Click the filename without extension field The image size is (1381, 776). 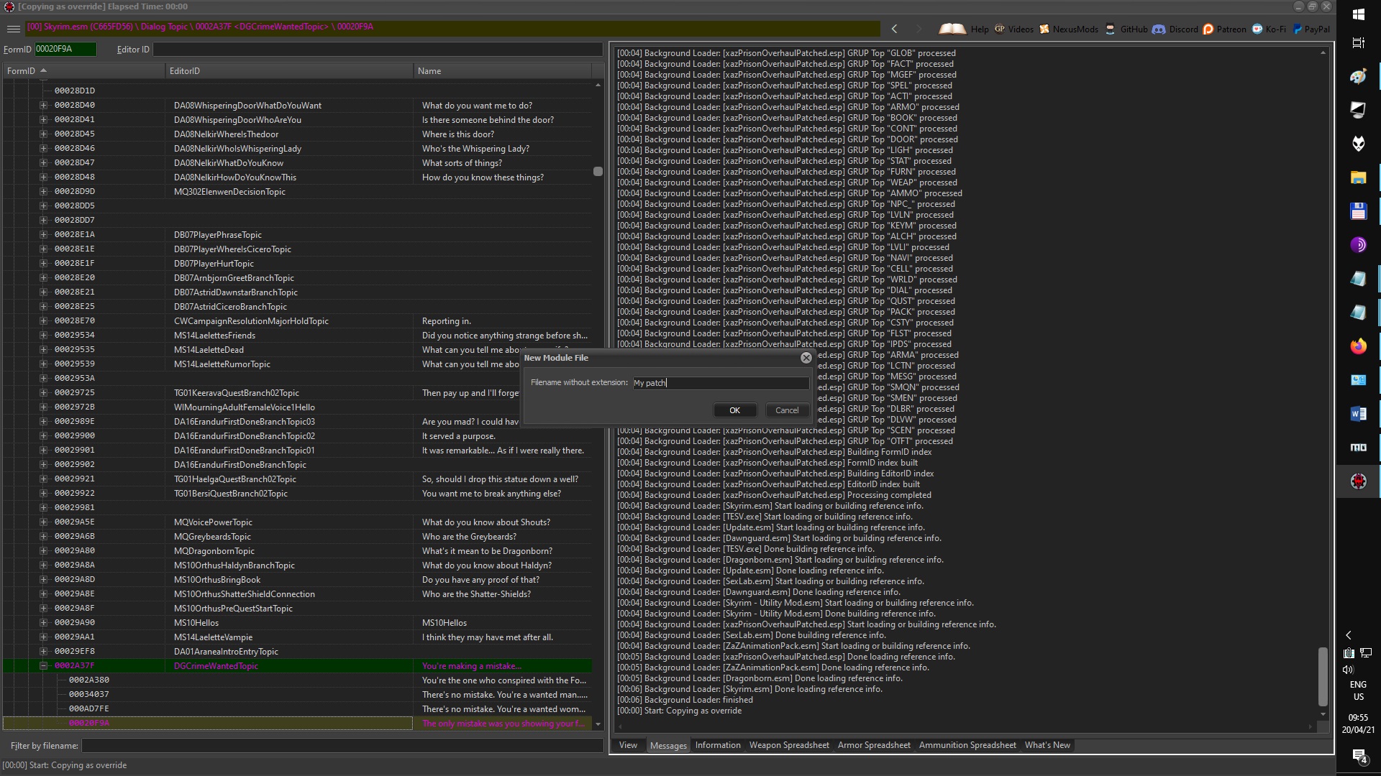click(x=721, y=383)
